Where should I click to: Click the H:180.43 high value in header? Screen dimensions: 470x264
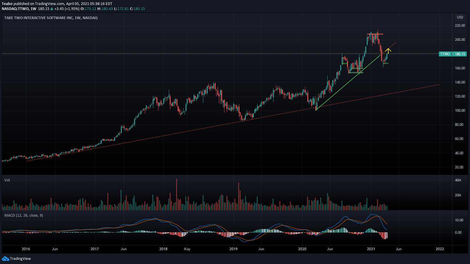(x=105, y=9)
